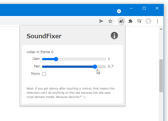Click the Pan slider handle
Screen dimensions: 168x121
[x=95, y=67]
